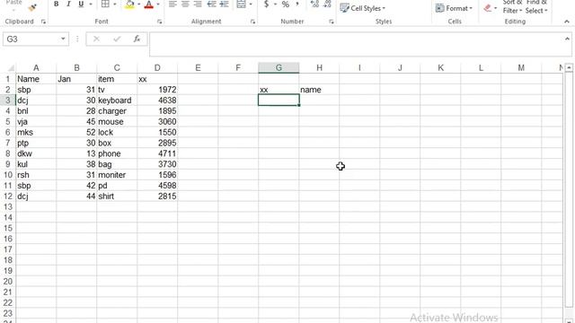
Task: Select column D header
Action: coord(157,68)
